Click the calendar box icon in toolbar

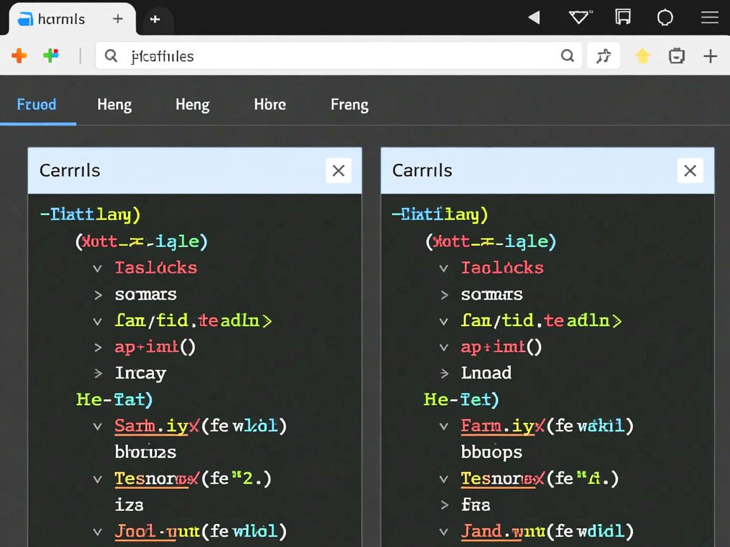tap(677, 56)
